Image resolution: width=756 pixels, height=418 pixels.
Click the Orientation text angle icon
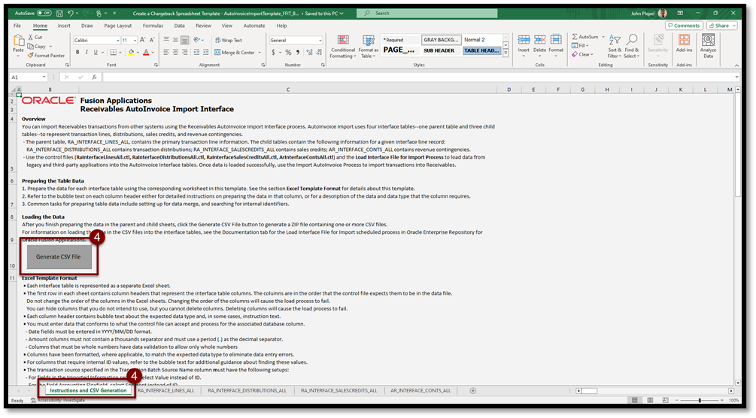pyautogui.click(x=197, y=40)
